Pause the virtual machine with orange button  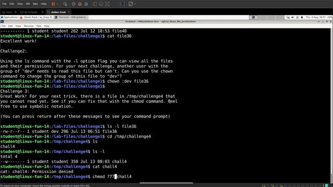(x=53, y=4)
